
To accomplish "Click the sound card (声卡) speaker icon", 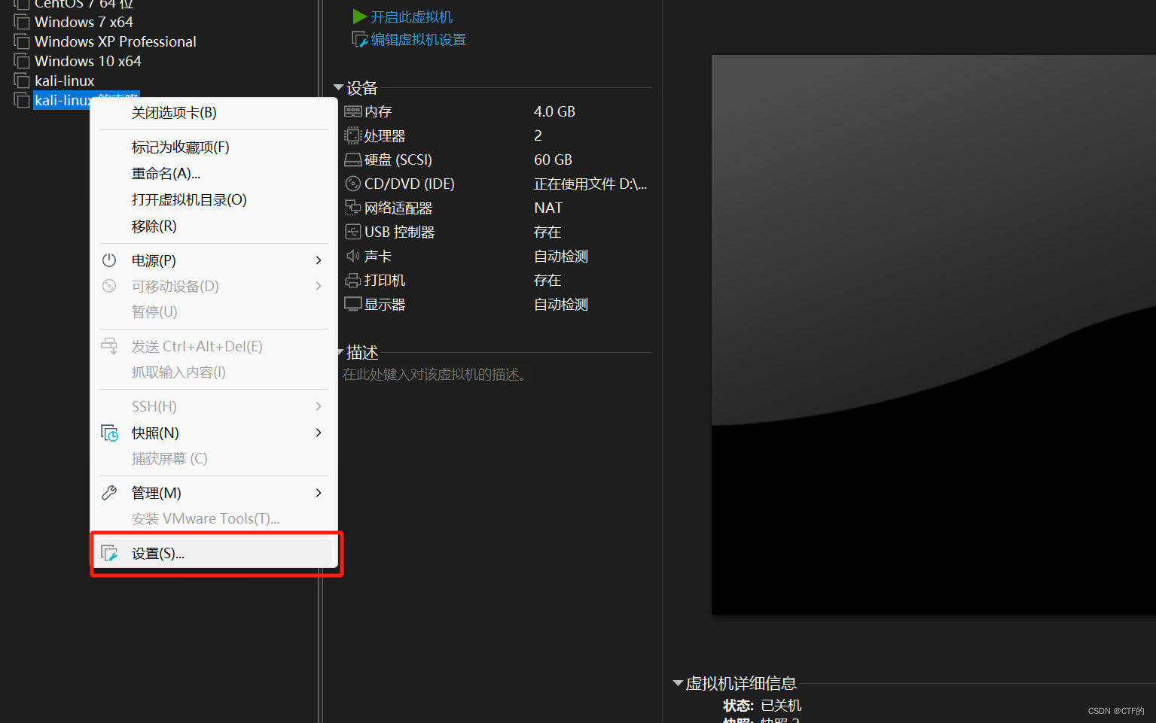I will pos(352,256).
